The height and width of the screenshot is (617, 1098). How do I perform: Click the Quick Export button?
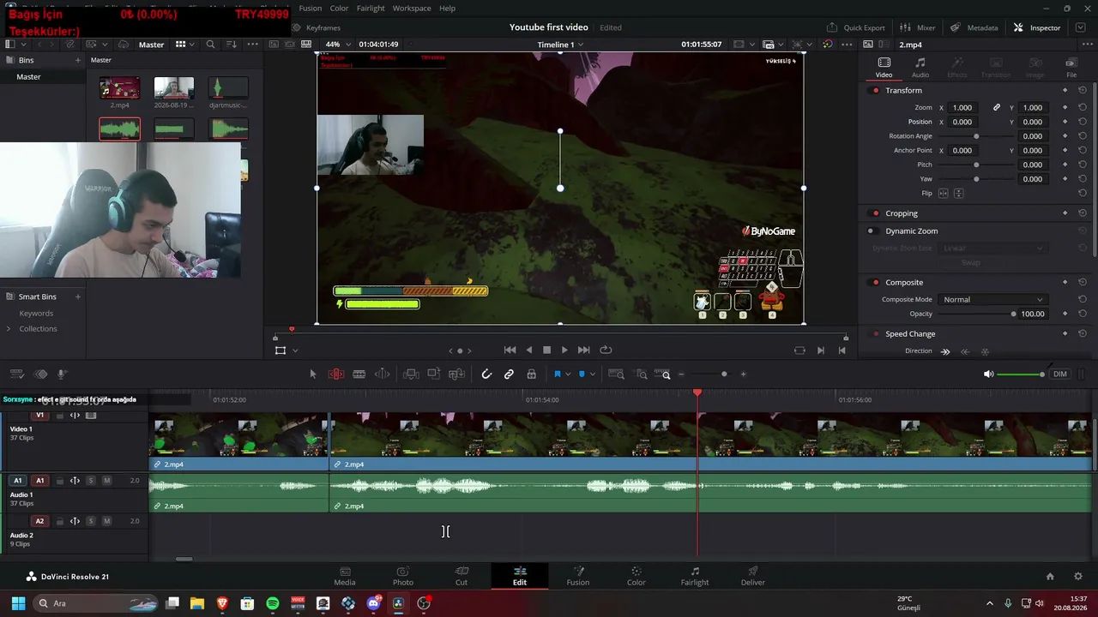[856, 27]
